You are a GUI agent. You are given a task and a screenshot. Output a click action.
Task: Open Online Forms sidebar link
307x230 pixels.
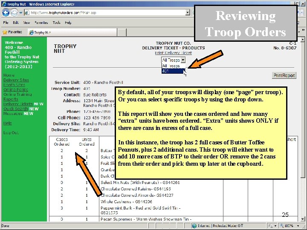(x=16, y=89)
